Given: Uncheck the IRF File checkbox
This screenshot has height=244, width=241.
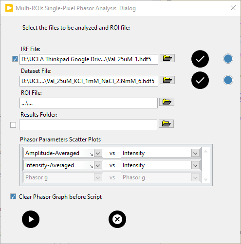Looking at the screenshot, I should [x=15, y=59].
